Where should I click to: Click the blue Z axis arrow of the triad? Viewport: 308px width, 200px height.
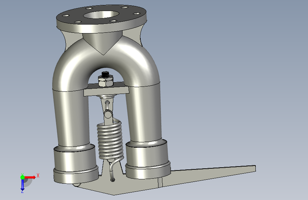tap(22, 185)
